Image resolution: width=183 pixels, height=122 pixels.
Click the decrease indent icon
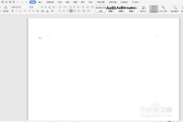tap(70, 7)
